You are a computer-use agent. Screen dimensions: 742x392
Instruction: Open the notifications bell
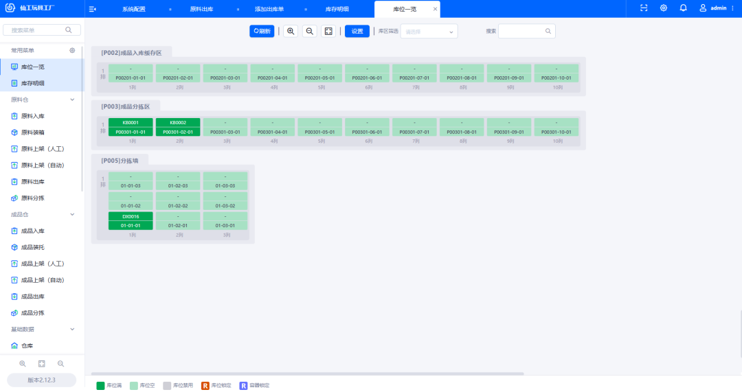[x=683, y=8]
